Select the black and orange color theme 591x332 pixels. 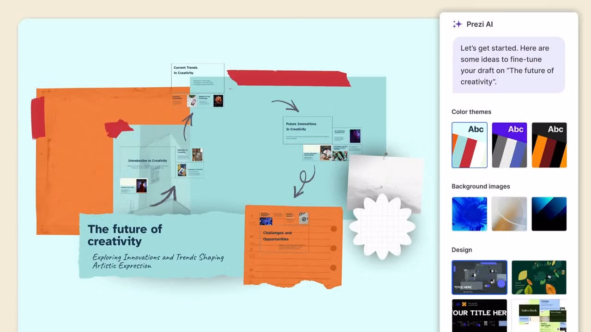coord(549,144)
